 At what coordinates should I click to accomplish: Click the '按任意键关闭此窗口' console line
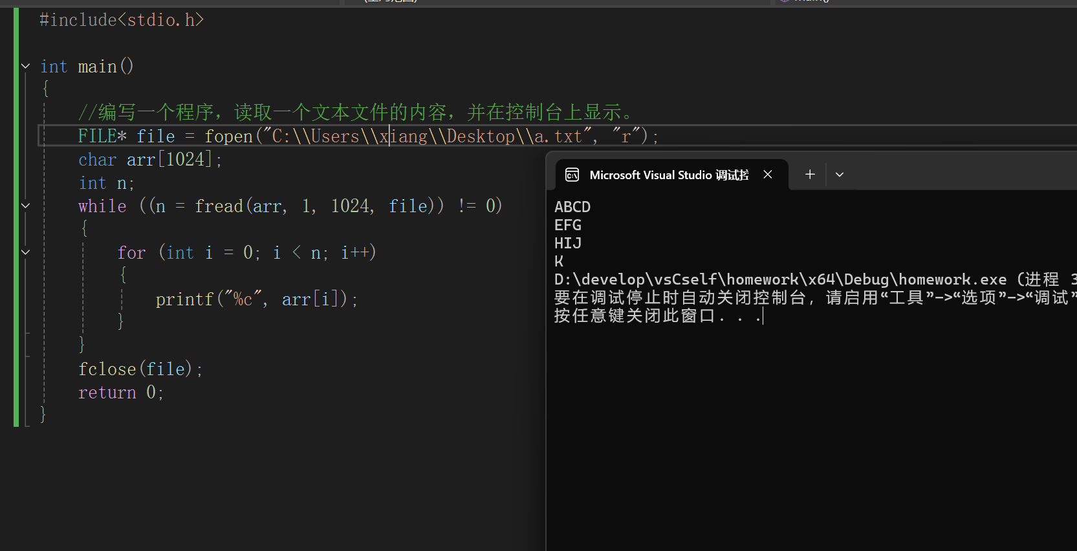point(658,316)
